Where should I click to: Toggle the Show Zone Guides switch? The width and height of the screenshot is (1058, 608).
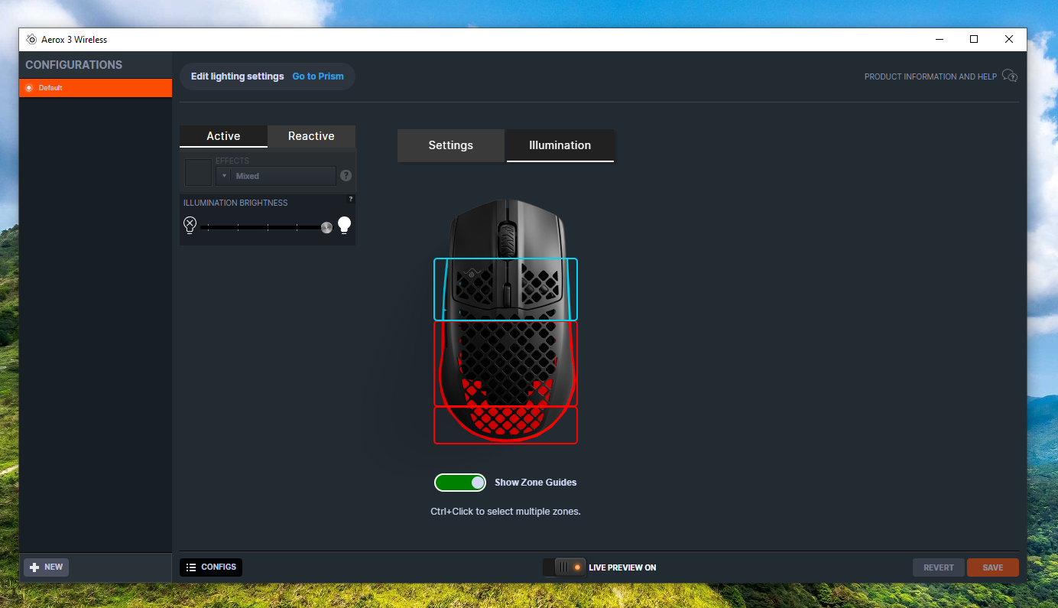[460, 483]
